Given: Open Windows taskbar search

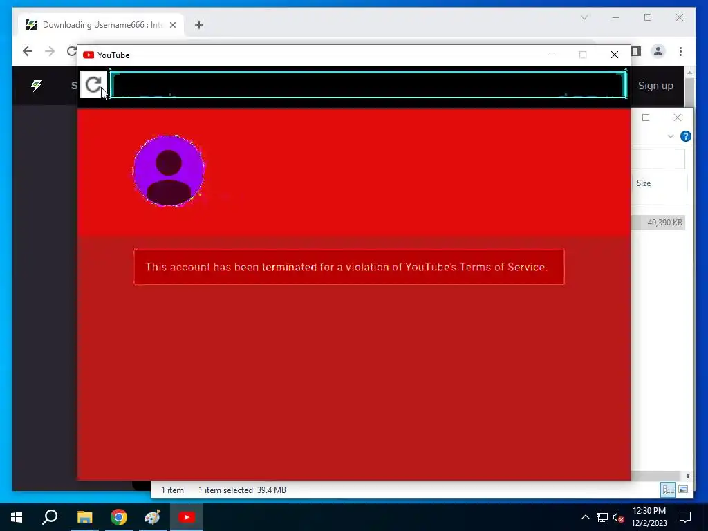Looking at the screenshot, I should point(50,517).
